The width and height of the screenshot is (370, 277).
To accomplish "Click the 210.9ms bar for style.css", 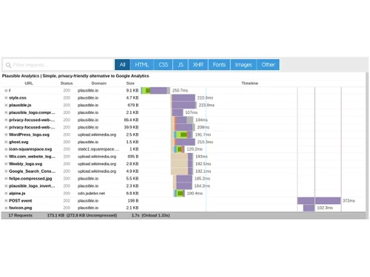I will click(x=184, y=98).
